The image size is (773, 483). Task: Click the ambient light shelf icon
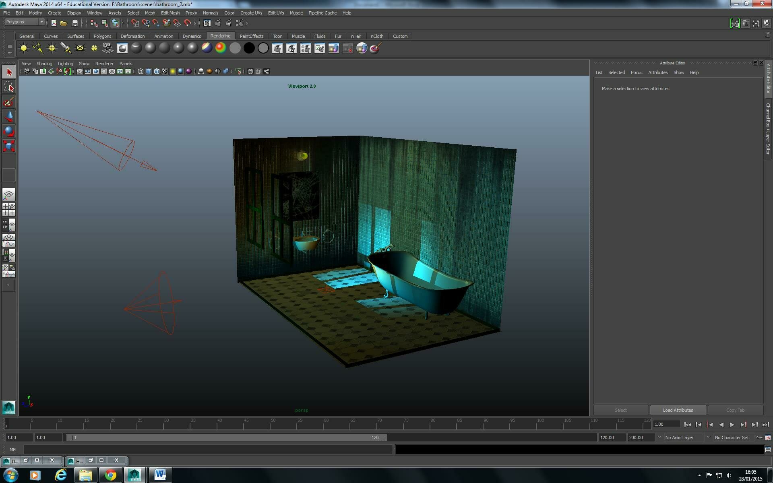click(24, 48)
